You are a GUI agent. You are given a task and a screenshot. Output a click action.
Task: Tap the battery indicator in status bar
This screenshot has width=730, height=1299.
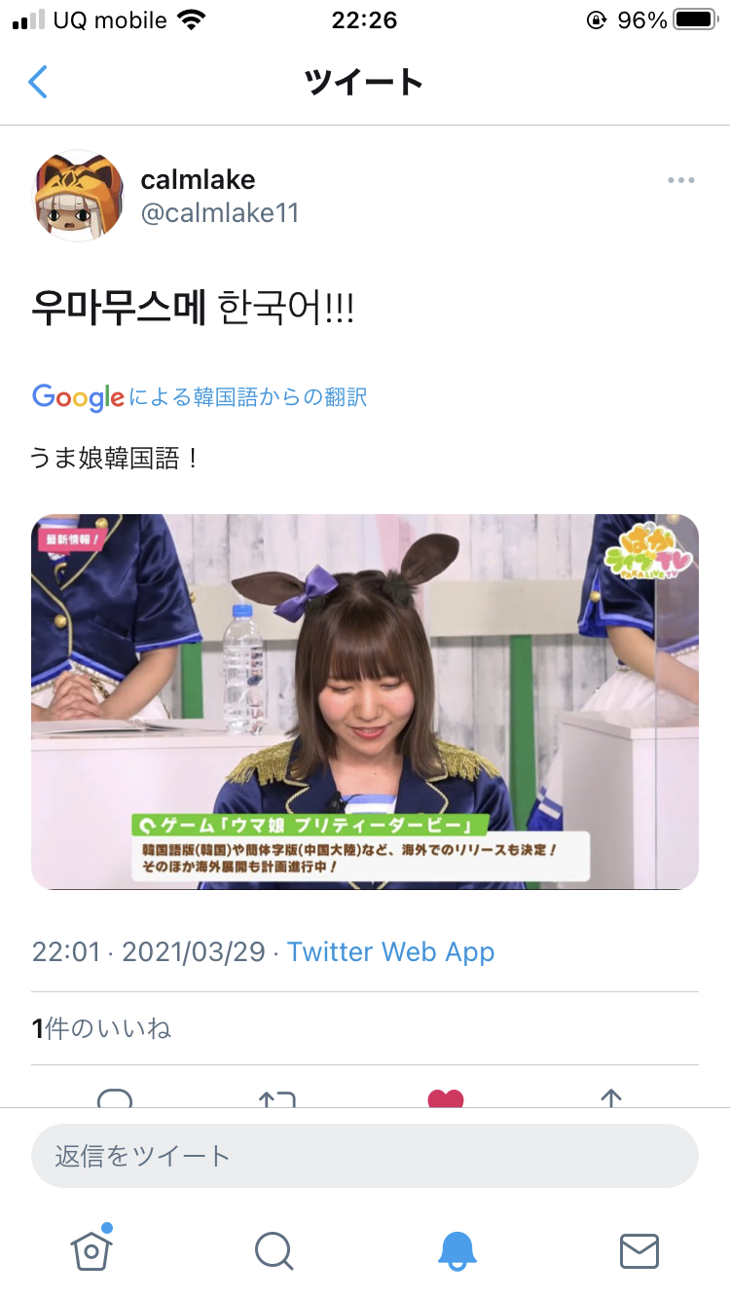[695, 19]
